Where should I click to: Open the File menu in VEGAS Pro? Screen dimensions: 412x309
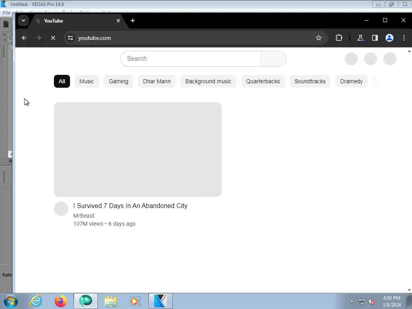[6, 12]
